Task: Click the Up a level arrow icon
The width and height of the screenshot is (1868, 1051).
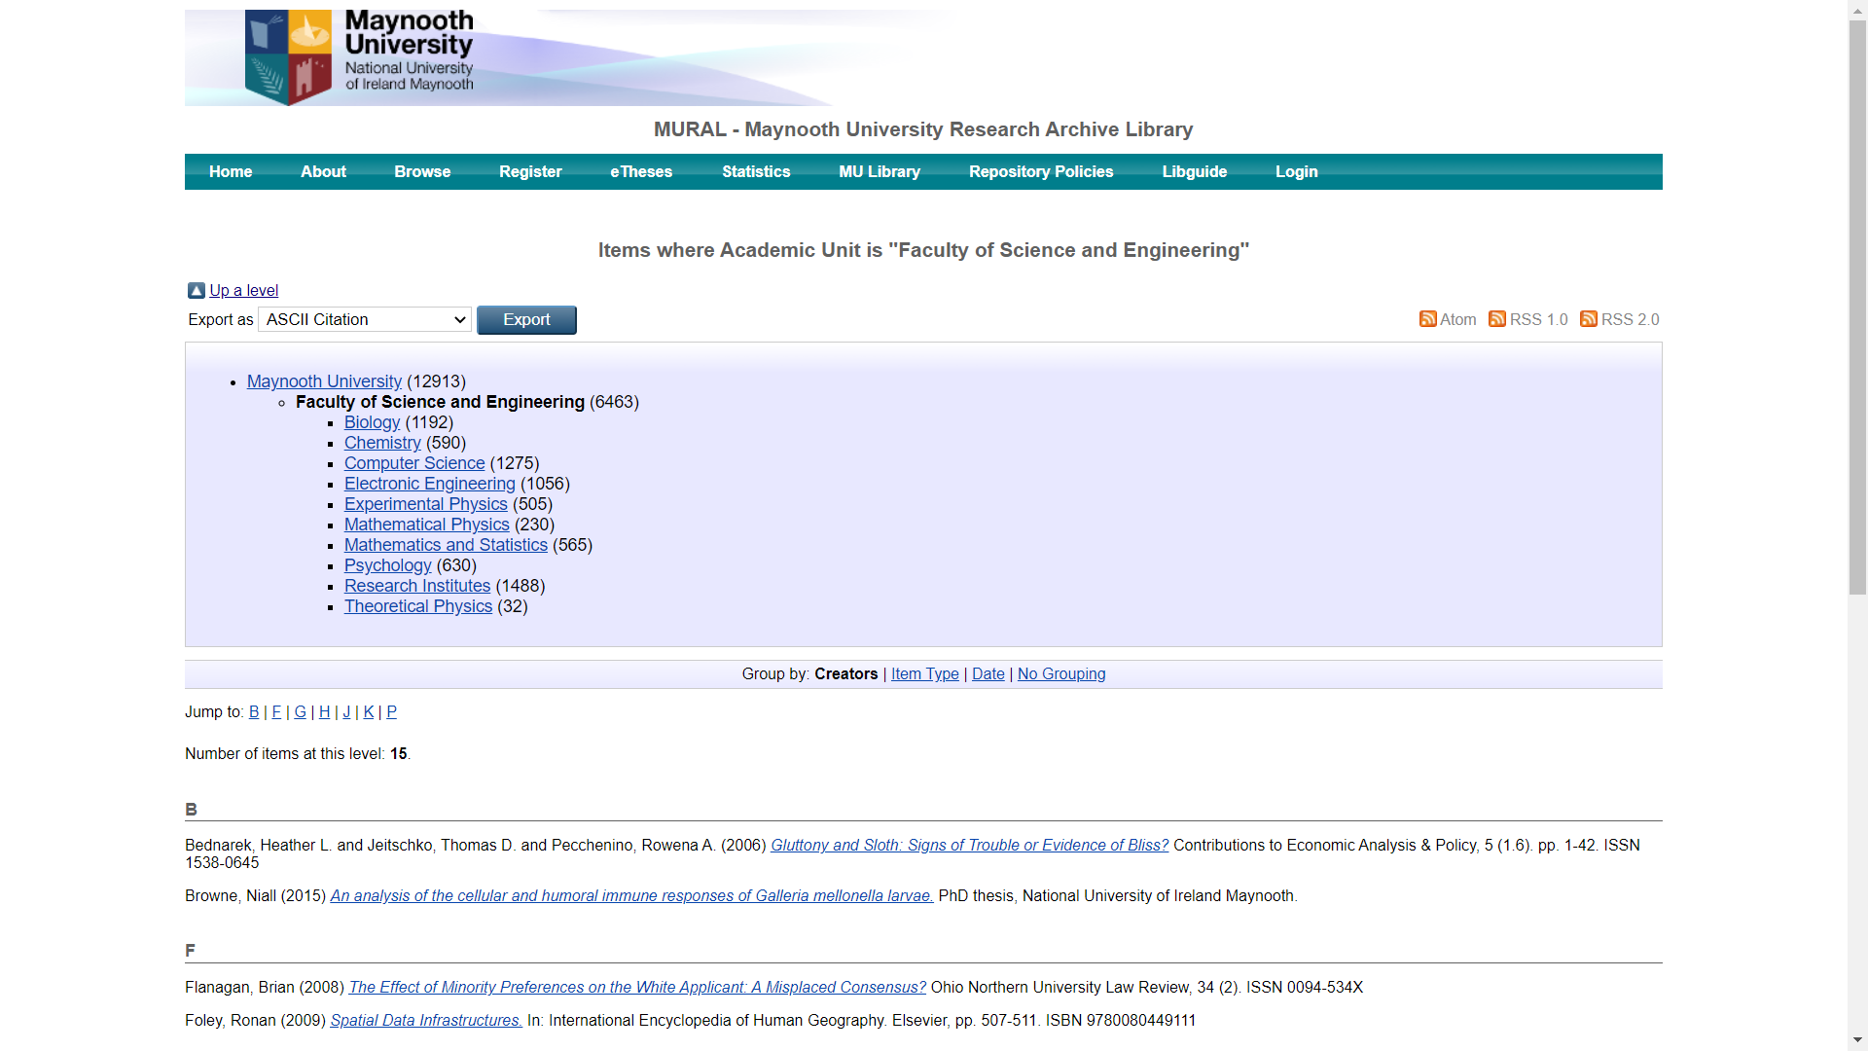Action: [x=197, y=291]
